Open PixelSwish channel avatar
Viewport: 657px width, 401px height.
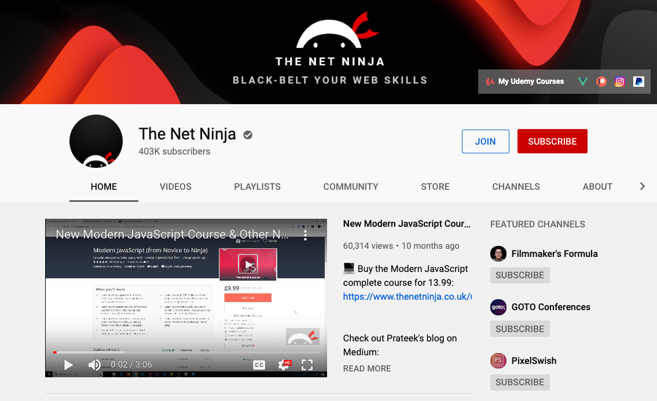tap(498, 360)
